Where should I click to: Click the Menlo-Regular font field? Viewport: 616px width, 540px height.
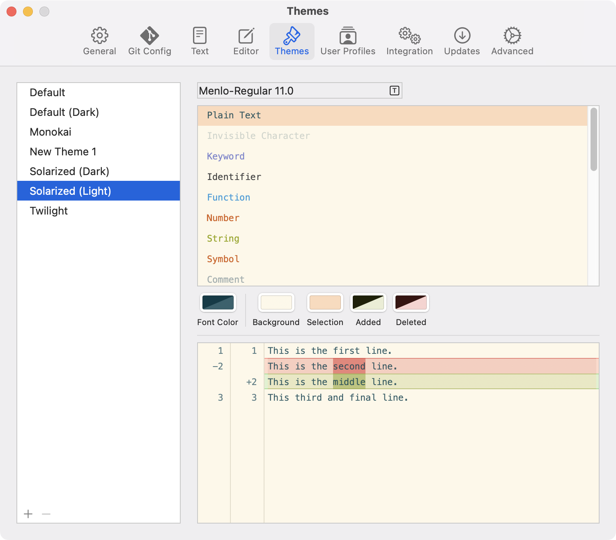tap(287, 90)
